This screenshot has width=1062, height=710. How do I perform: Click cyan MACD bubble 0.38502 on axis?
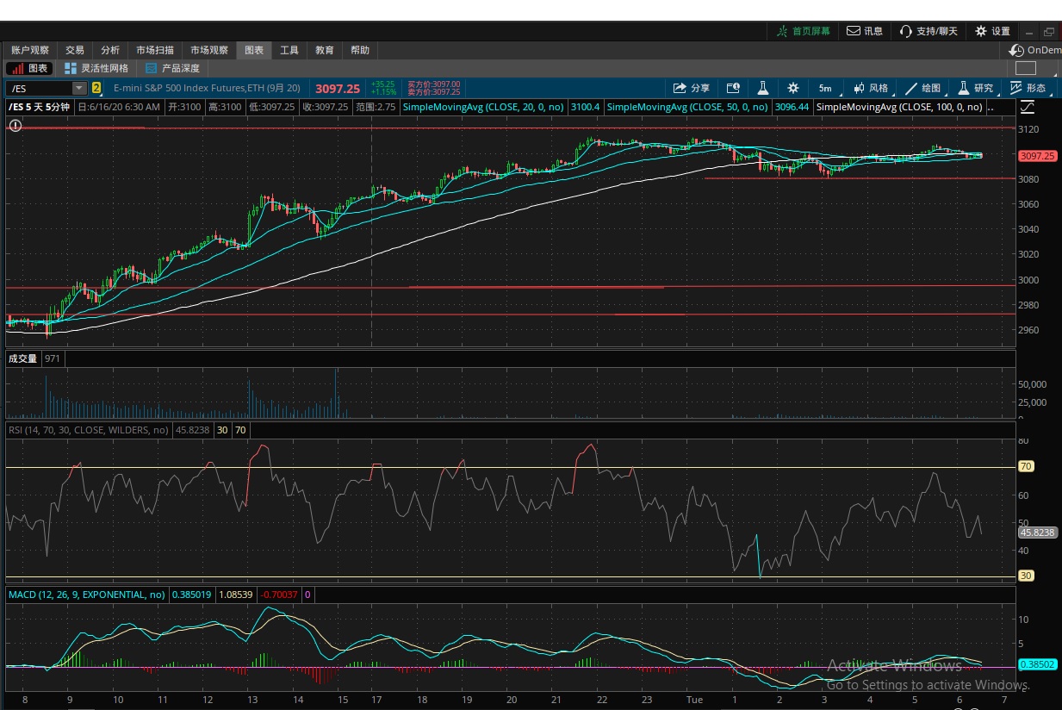pyautogui.click(x=1037, y=665)
